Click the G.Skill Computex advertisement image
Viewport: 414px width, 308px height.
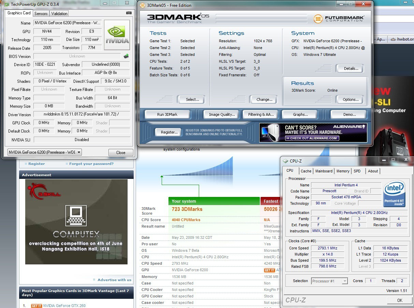(x=76, y=222)
